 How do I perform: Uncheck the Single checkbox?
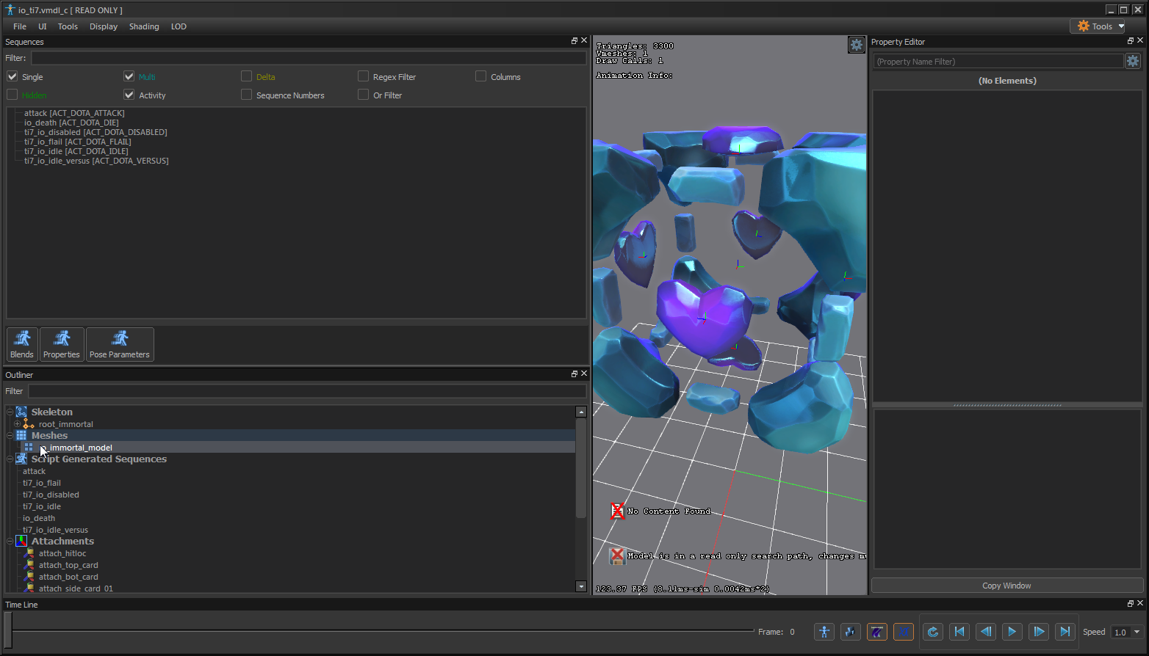coord(12,76)
